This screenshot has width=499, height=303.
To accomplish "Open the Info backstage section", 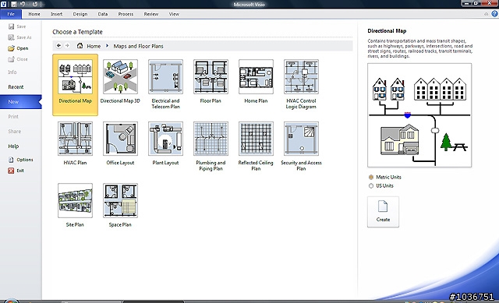I will tap(12, 72).
